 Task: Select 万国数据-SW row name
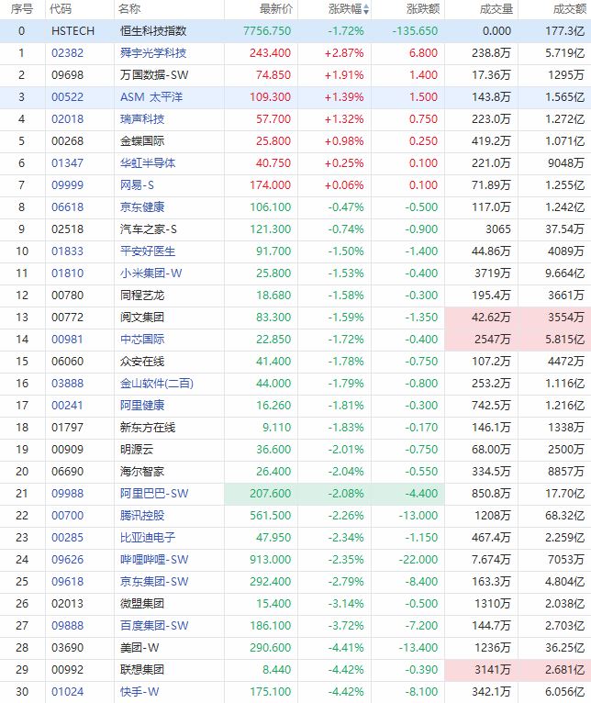coord(154,75)
